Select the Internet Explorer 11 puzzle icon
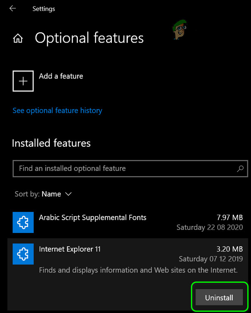 pos(23,254)
